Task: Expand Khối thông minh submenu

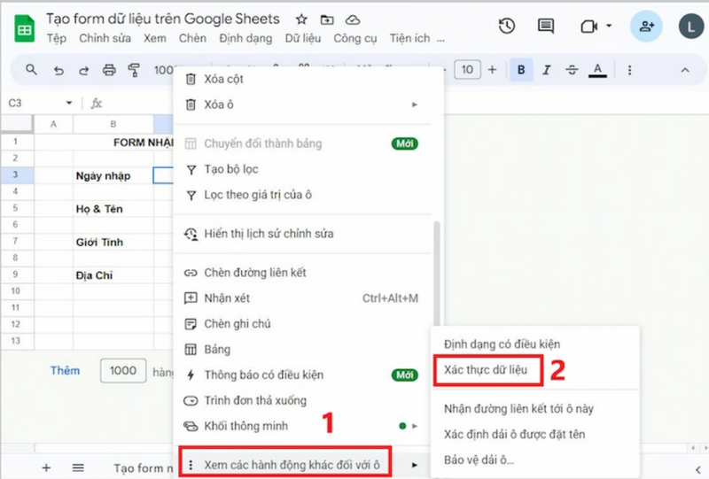Action: tap(301, 426)
